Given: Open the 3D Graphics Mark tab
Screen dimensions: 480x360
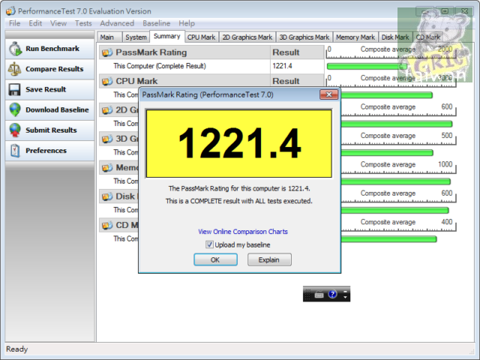Looking at the screenshot, I should [x=304, y=37].
